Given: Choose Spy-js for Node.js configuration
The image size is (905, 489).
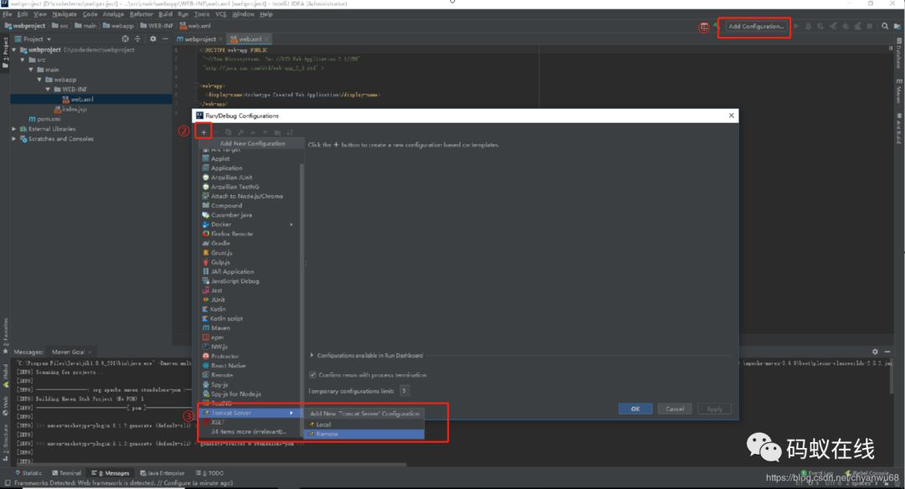Looking at the screenshot, I should [235, 394].
